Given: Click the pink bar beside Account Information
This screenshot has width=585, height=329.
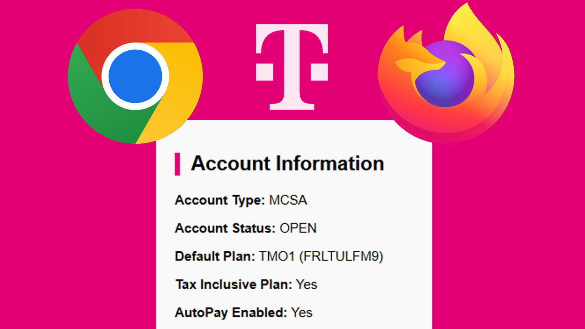Looking at the screenshot, I should pyautogui.click(x=177, y=164).
